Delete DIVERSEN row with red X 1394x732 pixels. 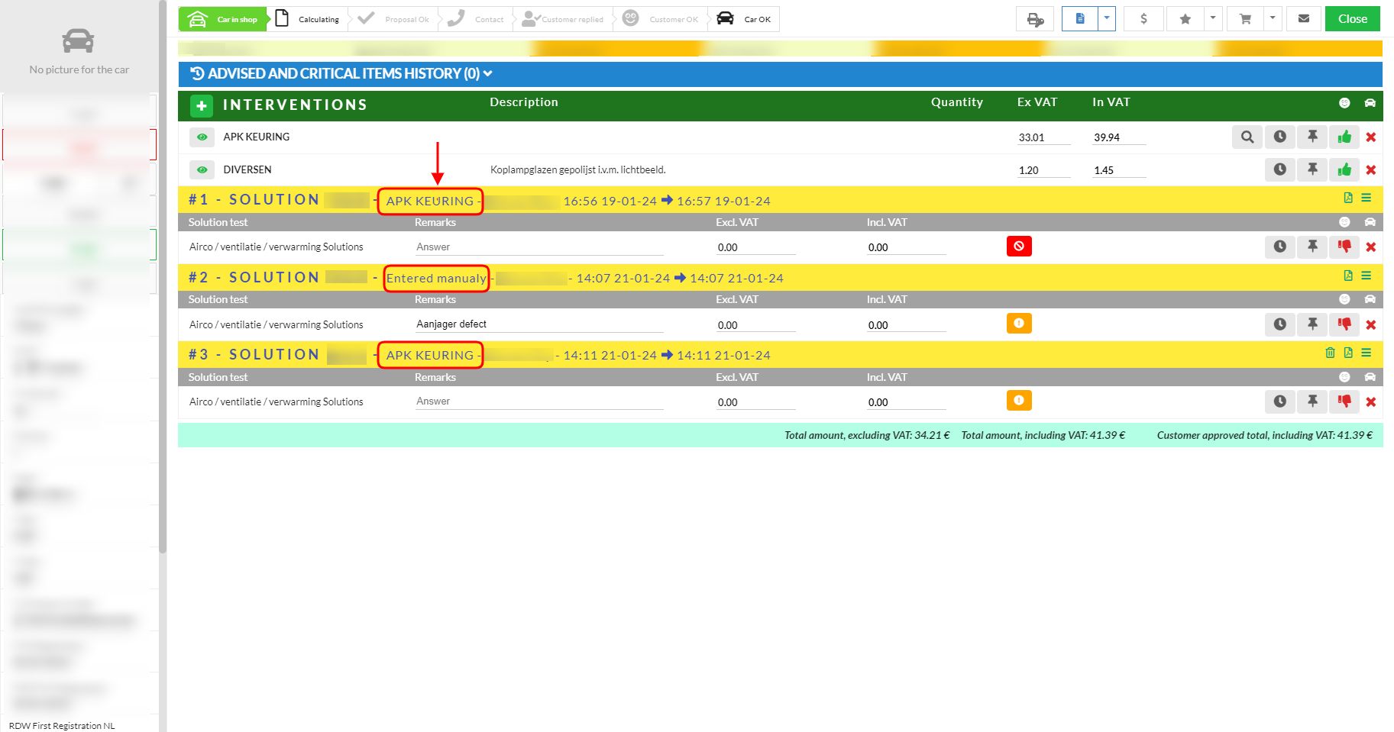1371,170
